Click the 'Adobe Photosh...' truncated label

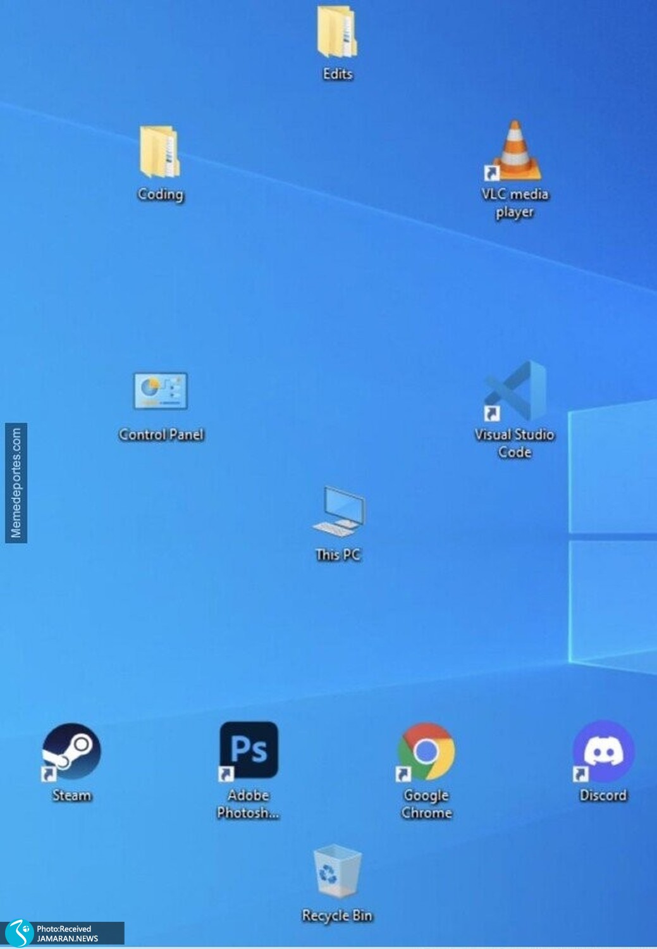click(249, 803)
